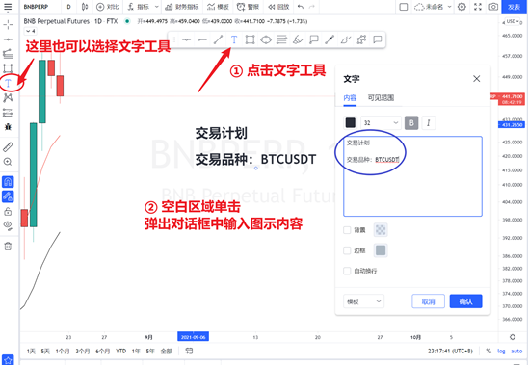The image size is (528, 365).
Task: Select the crosshair cursor tool
Action: click(8, 25)
